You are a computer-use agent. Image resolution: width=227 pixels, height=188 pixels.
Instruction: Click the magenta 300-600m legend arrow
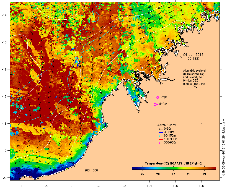coord(161,143)
